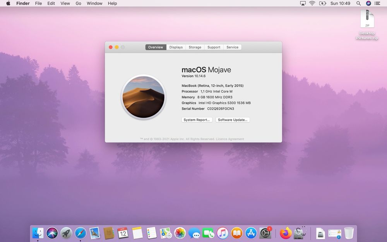Click the Mojave dune image
387x242 pixels.
pos(144,97)
